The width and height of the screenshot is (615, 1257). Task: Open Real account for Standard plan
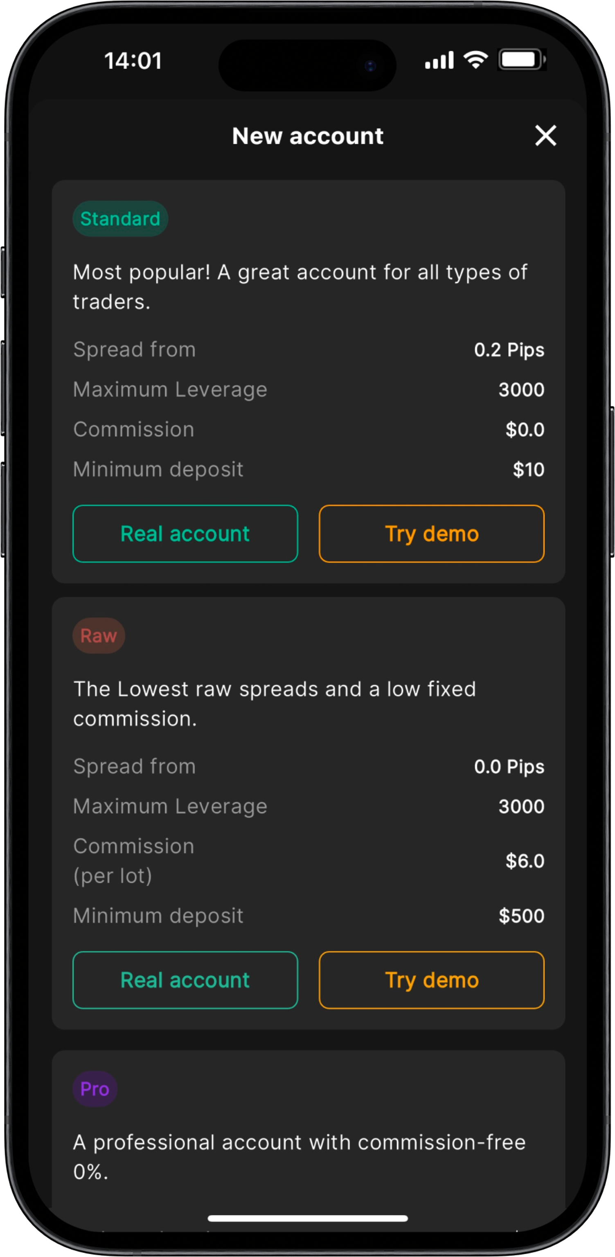pos(185,533)
